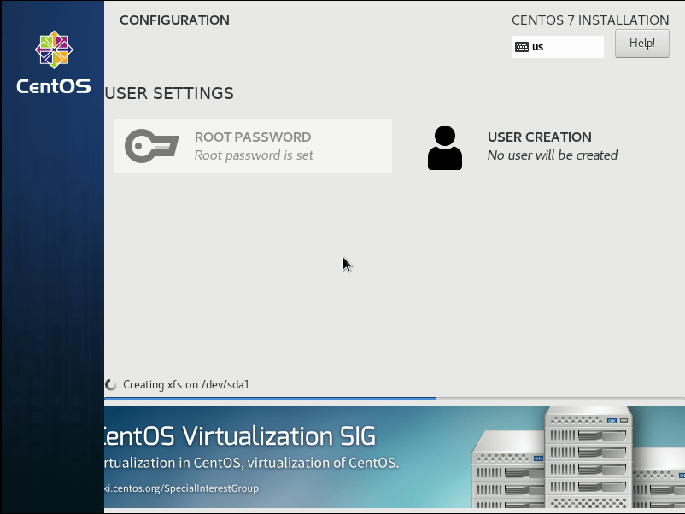
Task: Click the USER SETTINGS section heading
Action: pyautogui.click(x=169, y=93)
